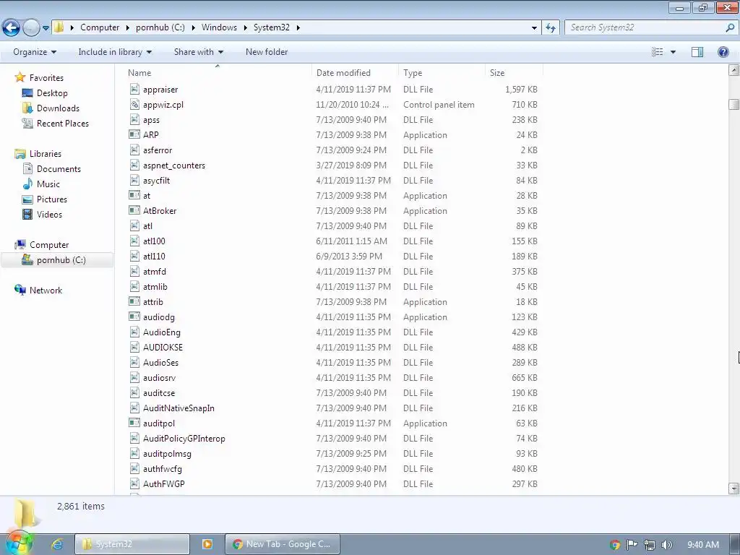Open the Organize menu
The width and height of the screenshot is (740, 555).
pos(35,52)
